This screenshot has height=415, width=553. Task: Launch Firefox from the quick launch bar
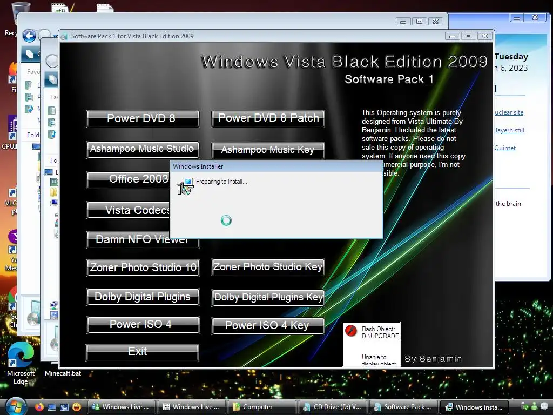pos(39,407)
